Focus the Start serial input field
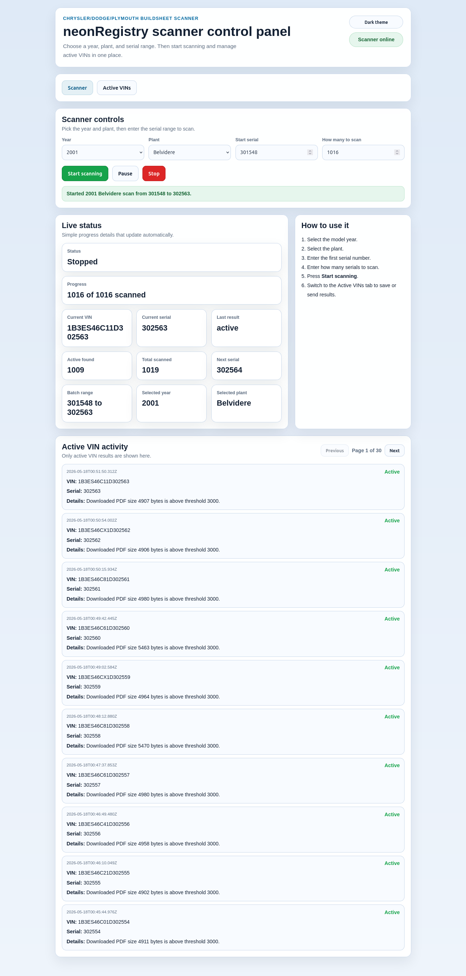Viewport: 466px width, 976px height. click(x=276, y=152)
